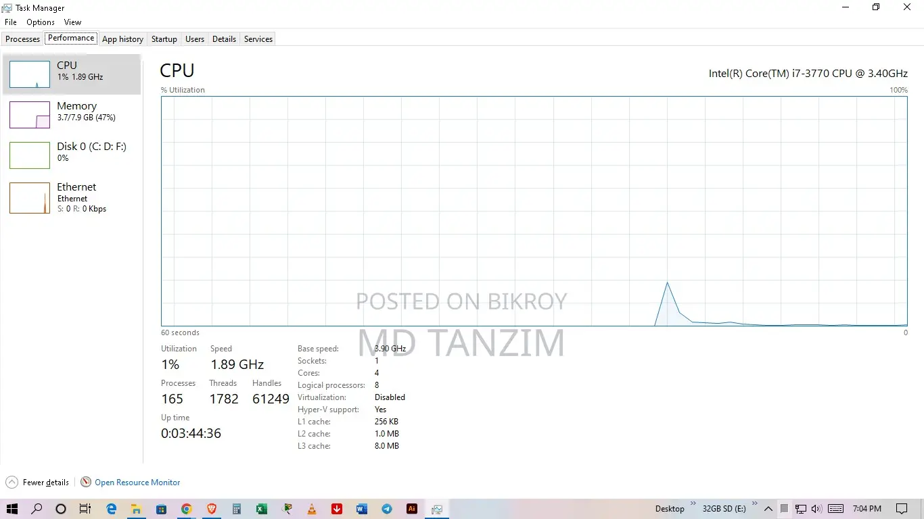Click the Resource Monitor gauge icon
This screenshot has width=924, height=519.
tap(86, 483)
